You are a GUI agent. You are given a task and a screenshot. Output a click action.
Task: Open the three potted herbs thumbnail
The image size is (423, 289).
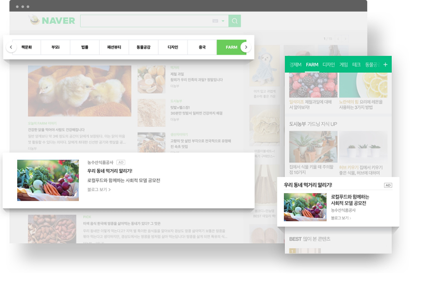[363, 147]
